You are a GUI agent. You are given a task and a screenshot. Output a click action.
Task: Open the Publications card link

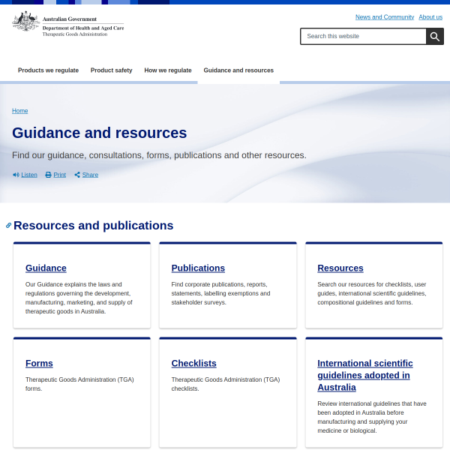(198, 268)
